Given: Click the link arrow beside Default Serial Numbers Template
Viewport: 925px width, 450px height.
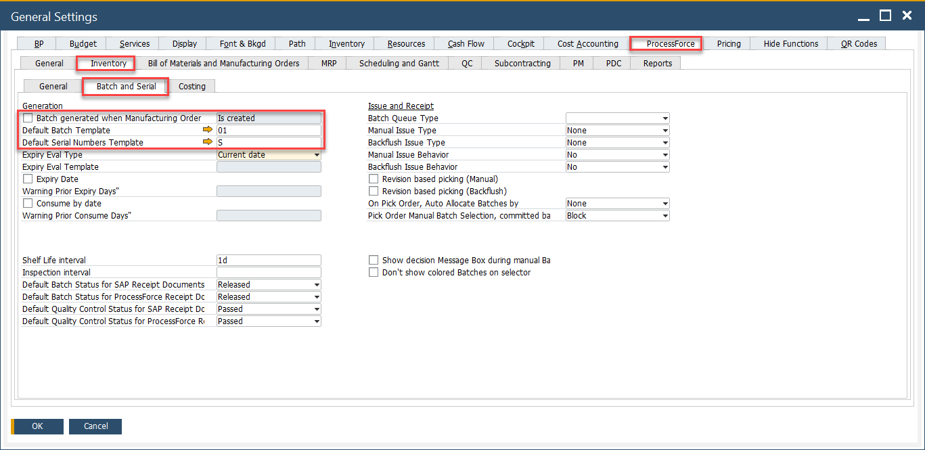Looking at the screenshot, I should pyautogui.click(x=208, y=142).
